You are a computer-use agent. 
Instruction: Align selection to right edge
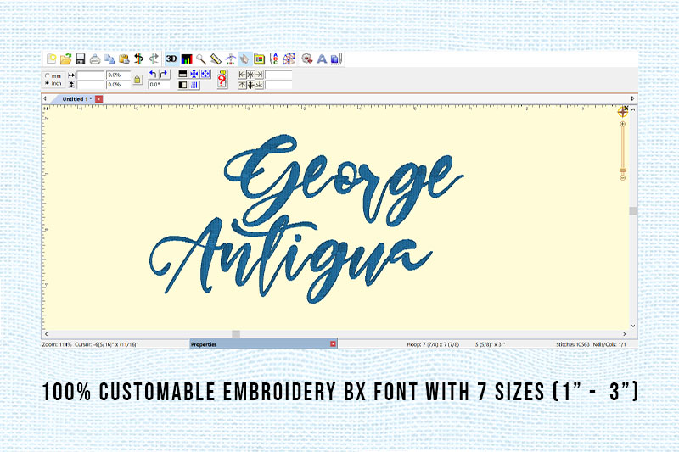[259, 75]
